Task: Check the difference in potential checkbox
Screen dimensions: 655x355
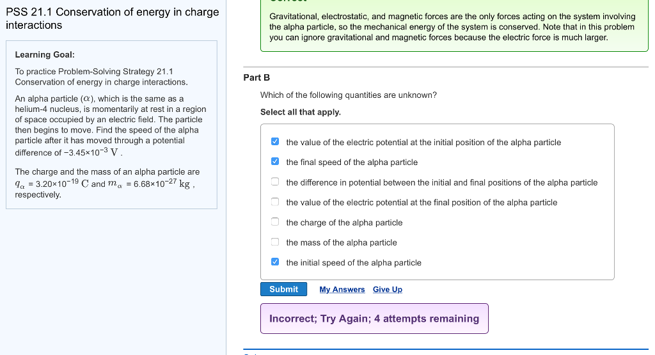Action: click(x=274, y=182)
